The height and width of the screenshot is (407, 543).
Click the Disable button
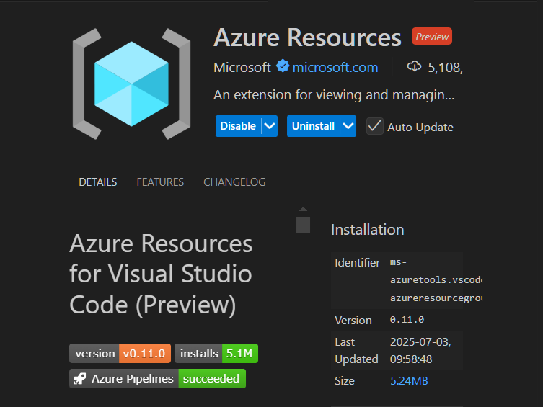click(x=238, y=126)
